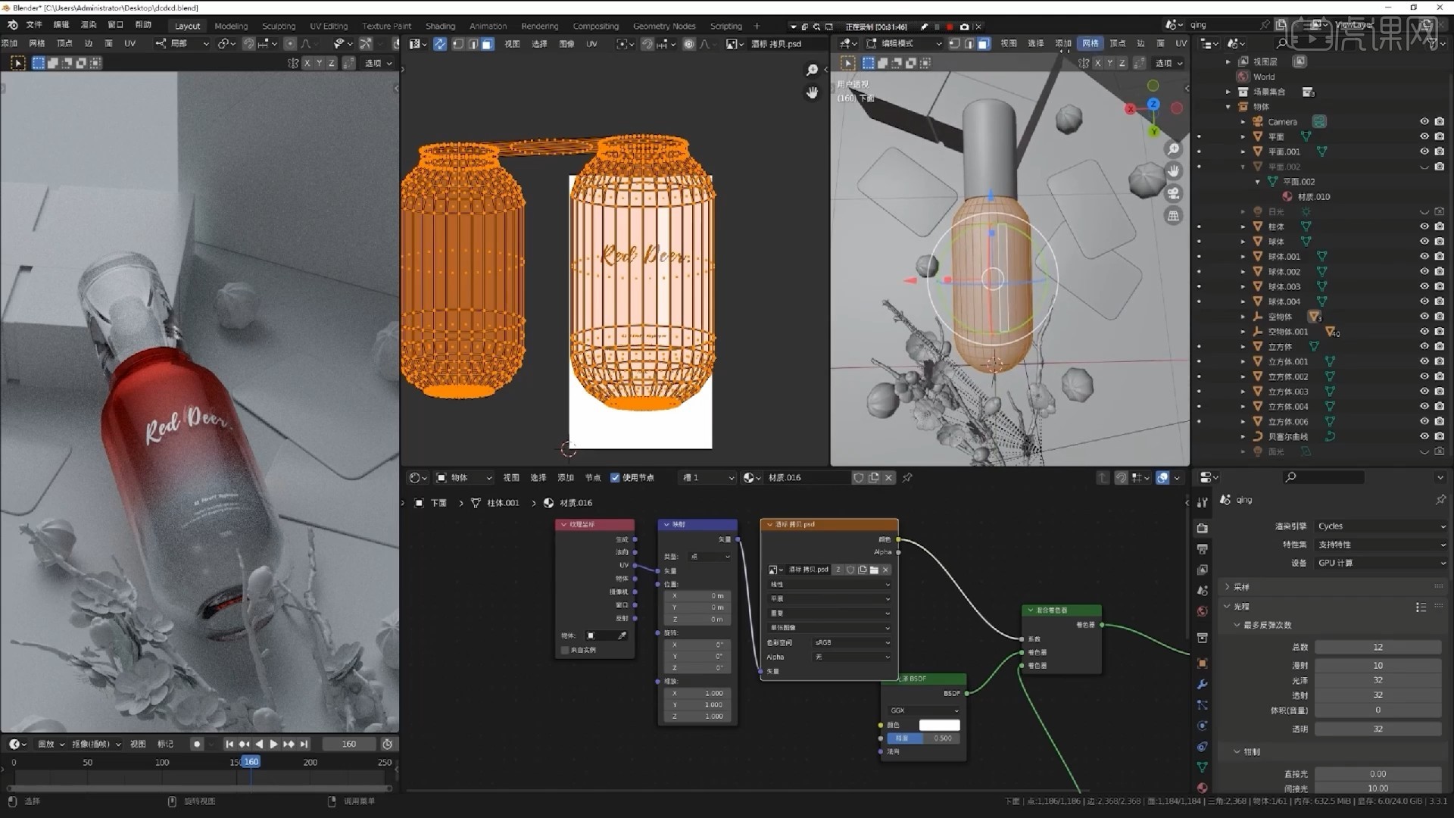
Task: Open 选项 options button in 3D viewport header
Action: pos(1169,63)
